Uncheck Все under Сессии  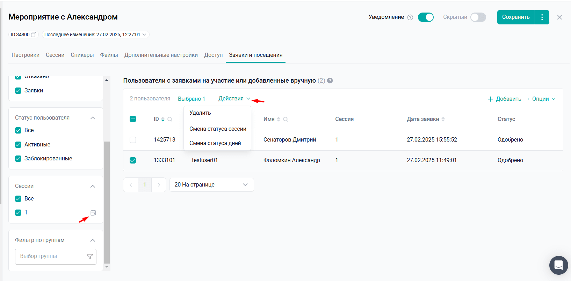coord(18,199)
